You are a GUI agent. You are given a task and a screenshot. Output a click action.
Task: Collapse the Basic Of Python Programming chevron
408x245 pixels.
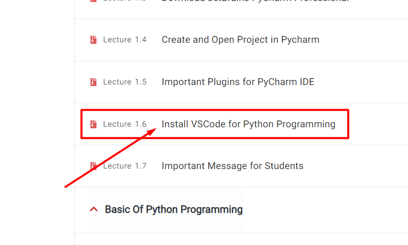point(94,209)
